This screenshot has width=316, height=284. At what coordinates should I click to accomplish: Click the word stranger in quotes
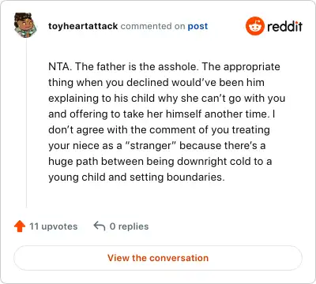point(150,146)
